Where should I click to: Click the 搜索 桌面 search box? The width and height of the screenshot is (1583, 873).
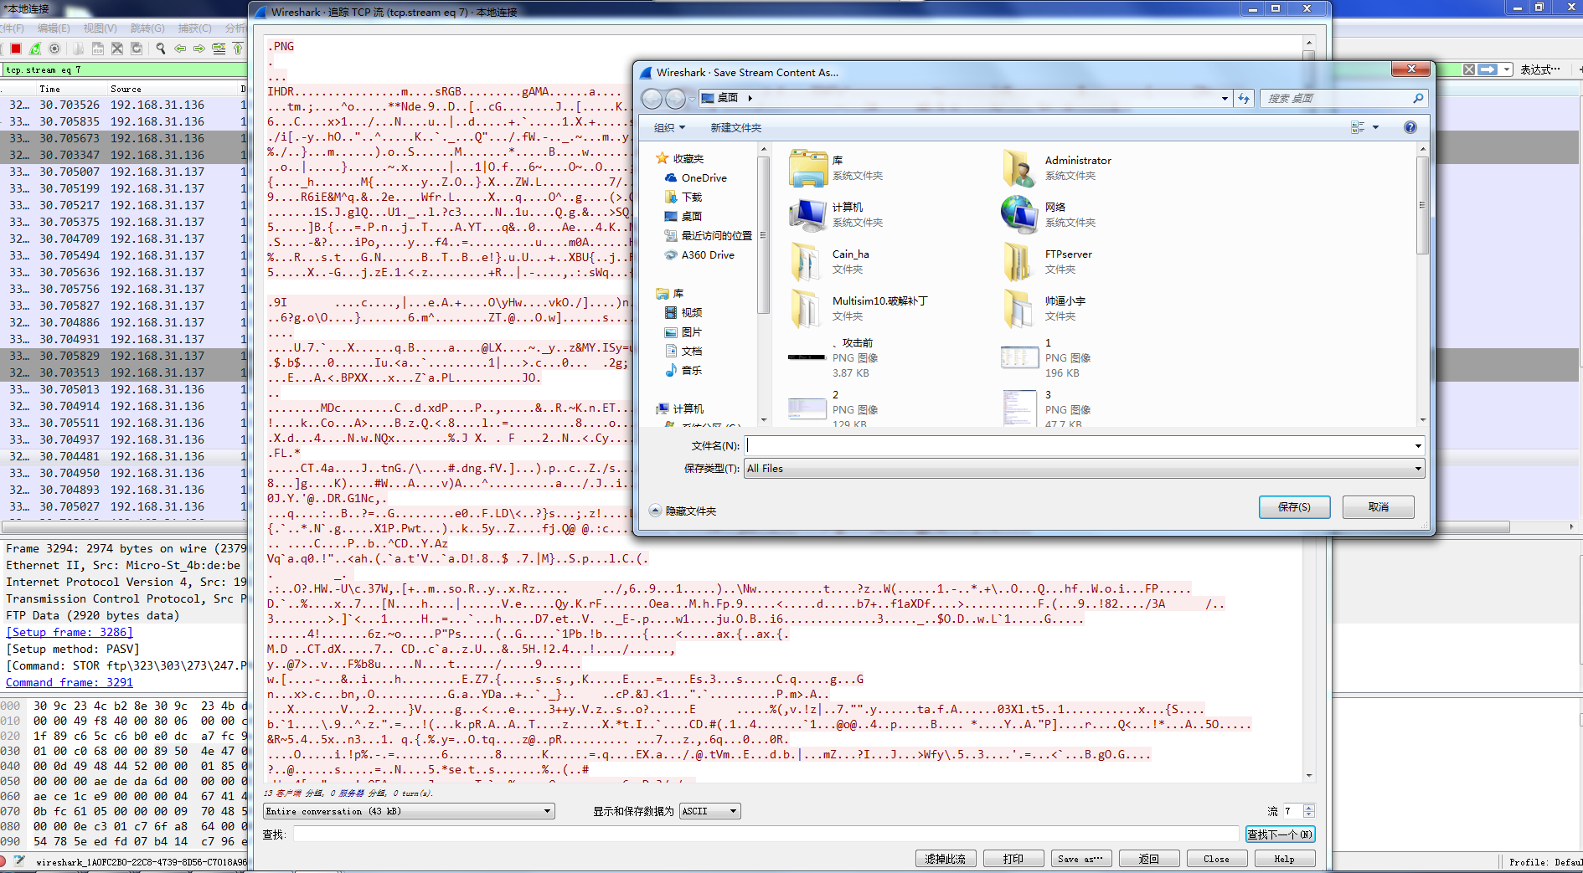click(x=1336, y=99)
